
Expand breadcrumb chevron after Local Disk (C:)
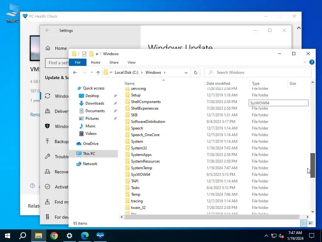(142, 72)
